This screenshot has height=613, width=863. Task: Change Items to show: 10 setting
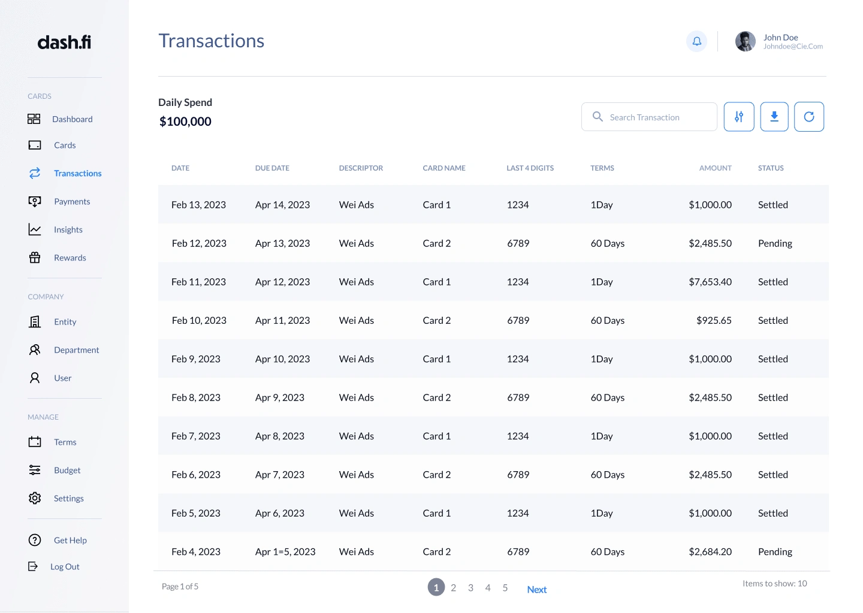point(775,583)
